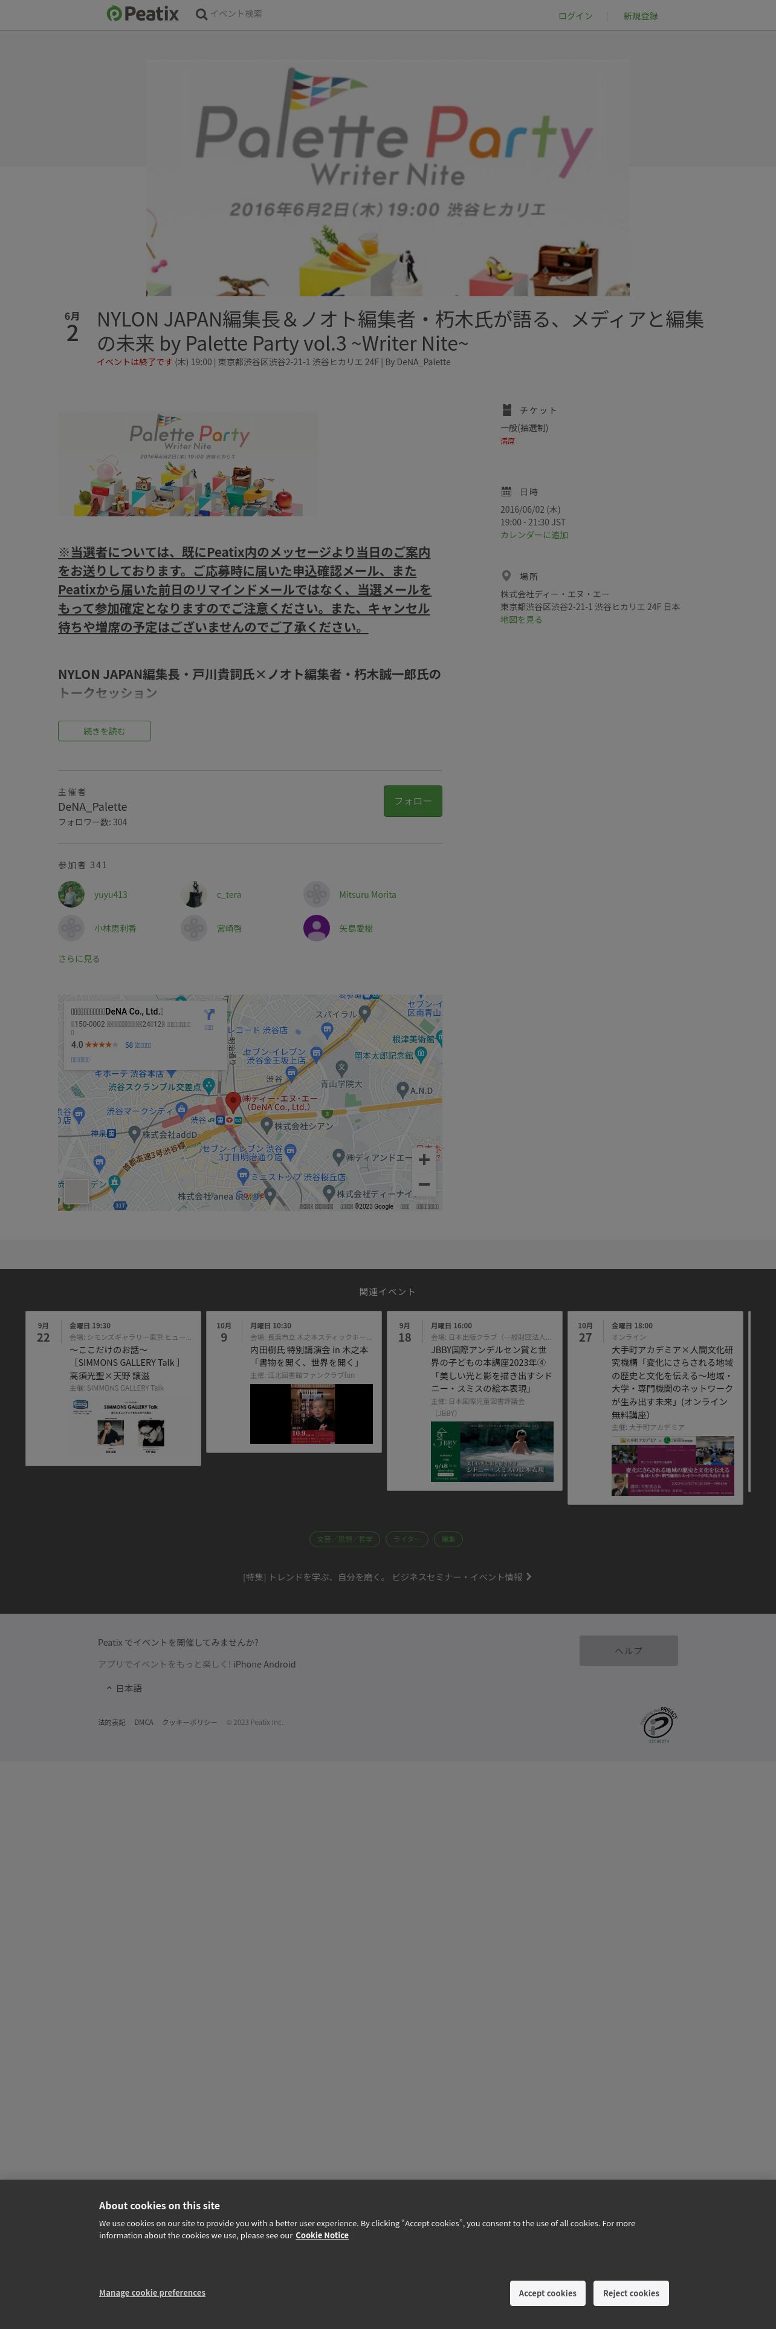776x2329 pixels.
Task: Click the magnifying glass search icon
Action: tap(201, 13)
